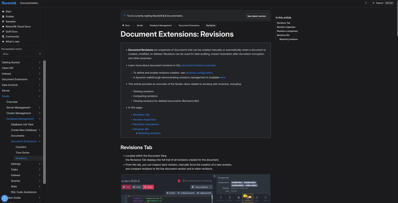This screenshot has width=398, height=203.
Task: Open RQL Code Assistance in sidebar
Action: pyautogui.click(x=24, y=192)
